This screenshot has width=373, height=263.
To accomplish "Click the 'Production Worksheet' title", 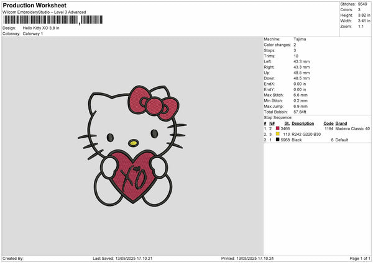I will tap(34, 5).
